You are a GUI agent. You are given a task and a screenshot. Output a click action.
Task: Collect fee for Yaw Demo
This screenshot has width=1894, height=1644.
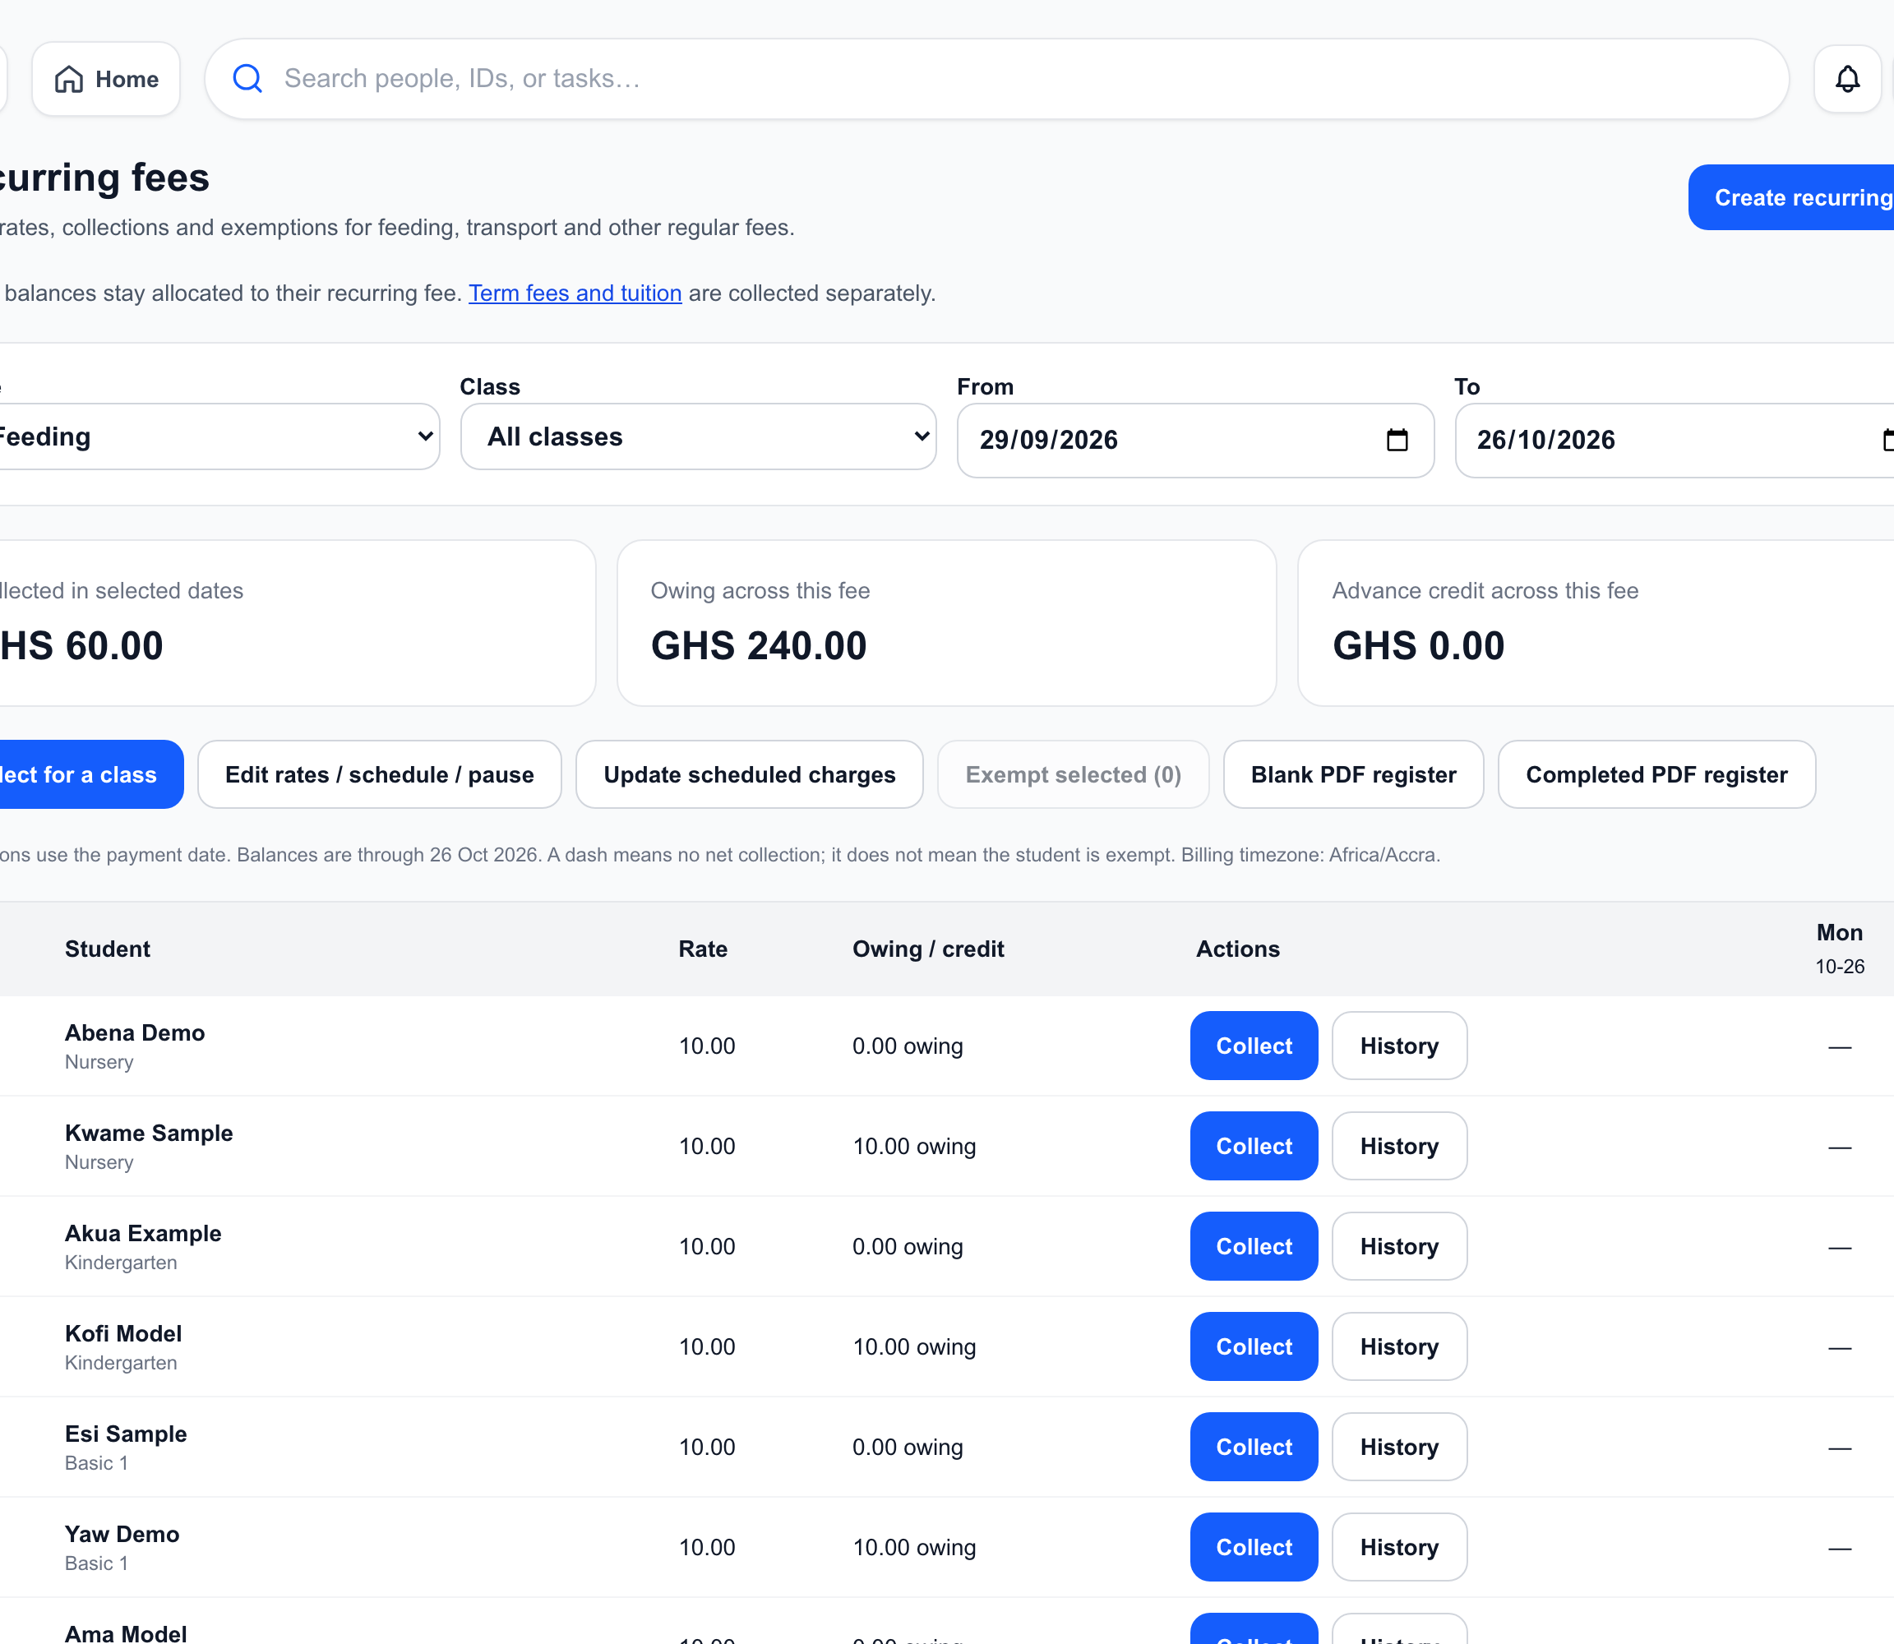click(1254, 1547)
